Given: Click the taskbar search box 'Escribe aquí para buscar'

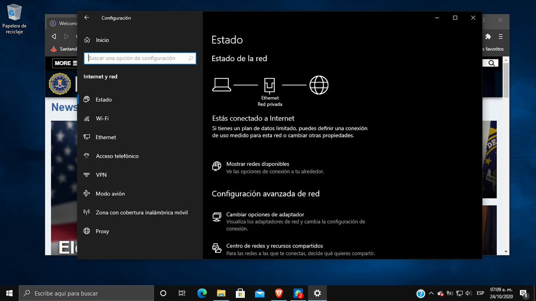Looking at the screenshot, I should pos(86,293).
